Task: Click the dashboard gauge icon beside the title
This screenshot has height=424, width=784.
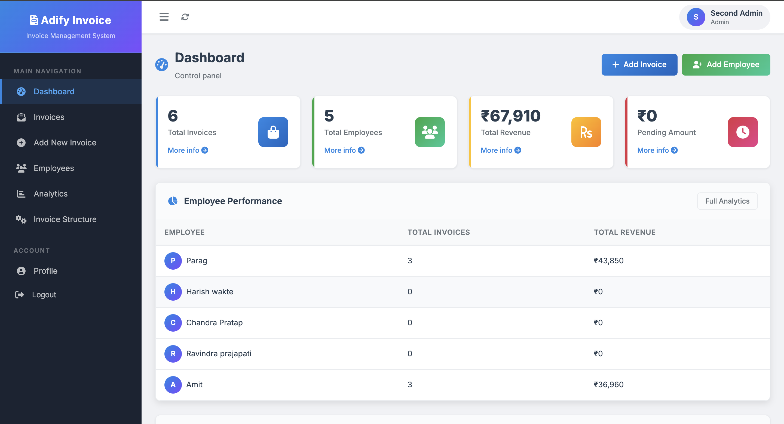Action: tap(162, 64)
